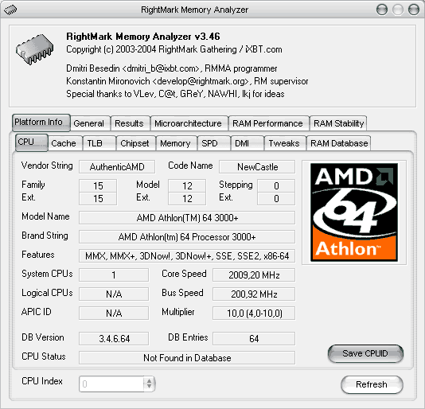Open the General tab
The width and height of the screenshot is (425, 409).
89,123
